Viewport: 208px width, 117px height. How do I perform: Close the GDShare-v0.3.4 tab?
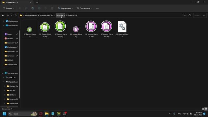(x=31, y=2)
